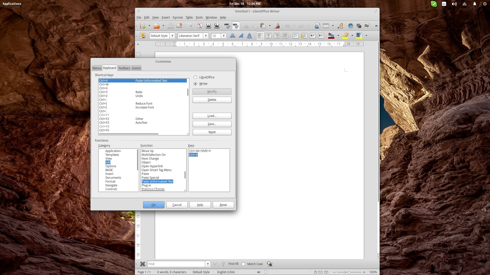Viewport: 490px width, 275px height.
Task: Open the Find history dropdown arrow
Action: point(208,264)
